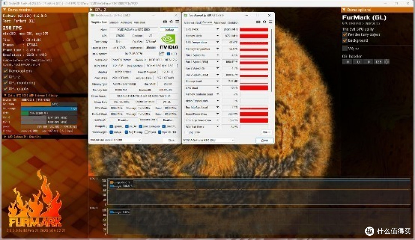415x240 pixels.
Task: Open PCIe Slot Power sensor dropdown
Action: click(x=217, y=127)
